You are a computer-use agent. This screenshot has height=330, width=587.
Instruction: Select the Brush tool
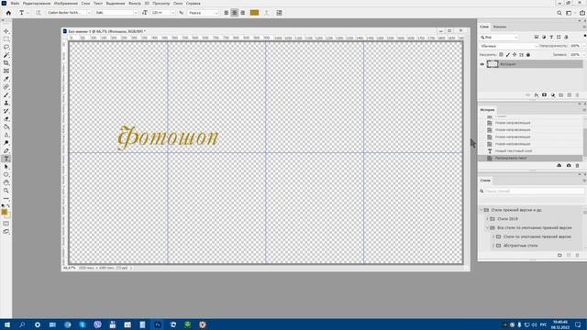tap(6, 95)
